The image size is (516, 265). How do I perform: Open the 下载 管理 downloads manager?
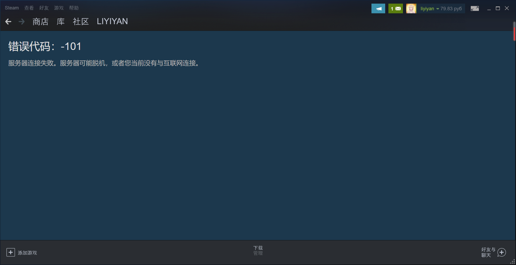[x=258, y=251]
